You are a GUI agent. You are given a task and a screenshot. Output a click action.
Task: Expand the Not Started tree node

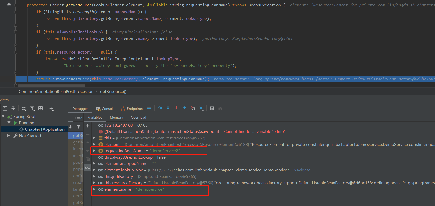point(9,136)
